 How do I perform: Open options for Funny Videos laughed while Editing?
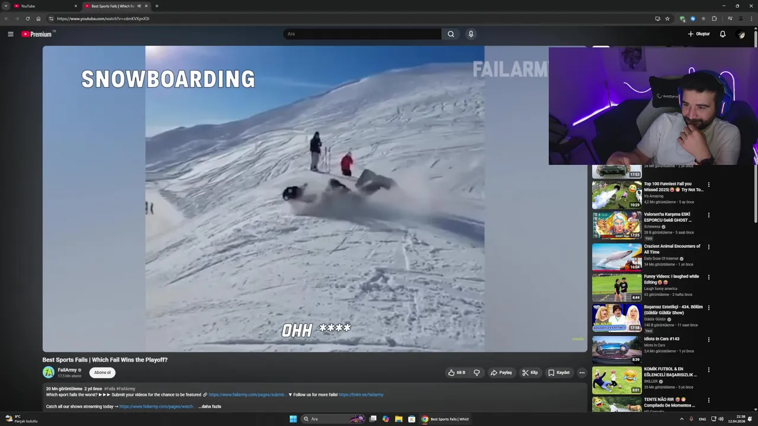(x=708, y=277)
